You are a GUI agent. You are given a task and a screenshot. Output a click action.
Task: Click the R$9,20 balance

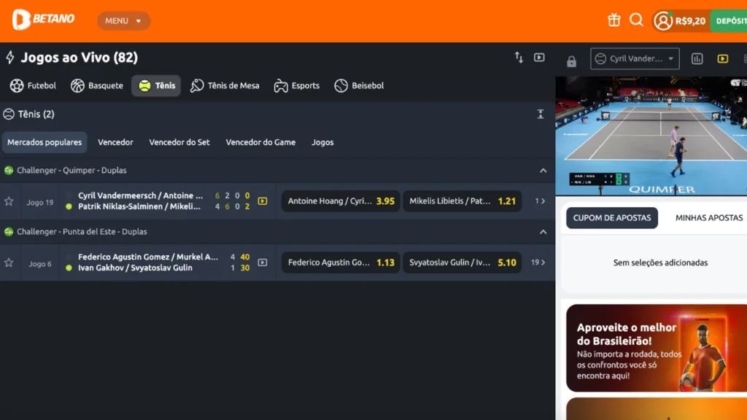690,21
